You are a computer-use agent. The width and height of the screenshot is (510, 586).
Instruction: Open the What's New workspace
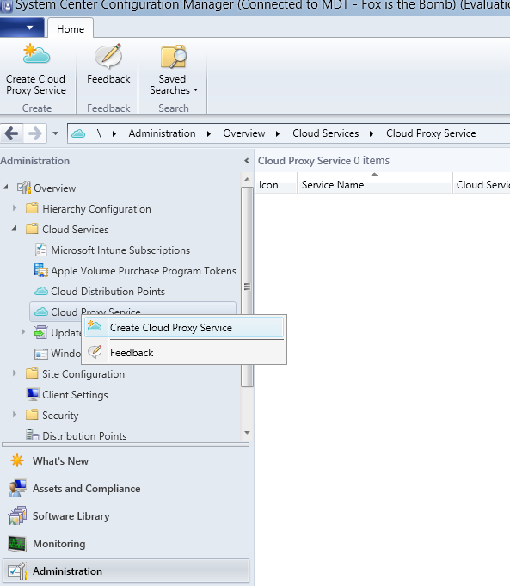click(60, 461)
